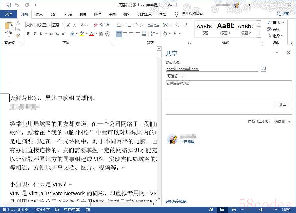Open the 自动共享更改 dropdown showing 询问我

(x=282, y=122)
